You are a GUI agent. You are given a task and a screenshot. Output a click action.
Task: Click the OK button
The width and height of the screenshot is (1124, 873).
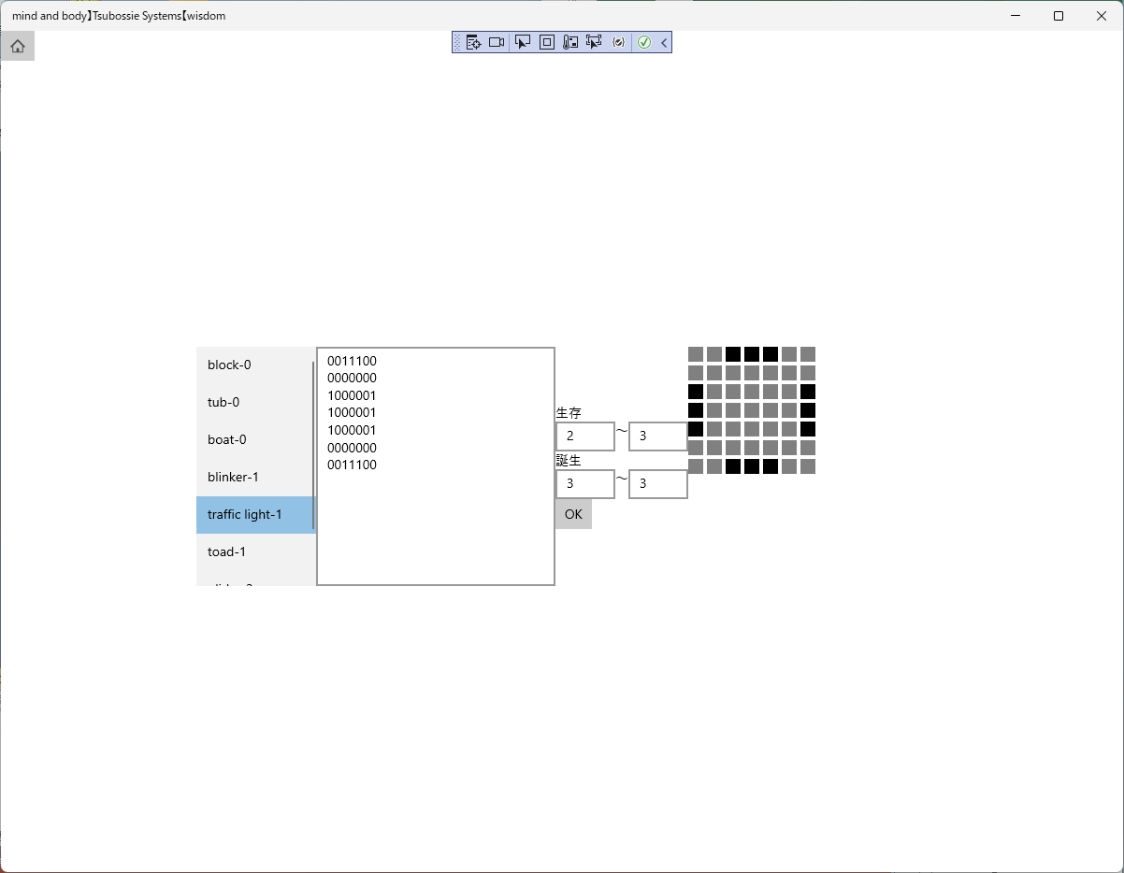point(573,514)
